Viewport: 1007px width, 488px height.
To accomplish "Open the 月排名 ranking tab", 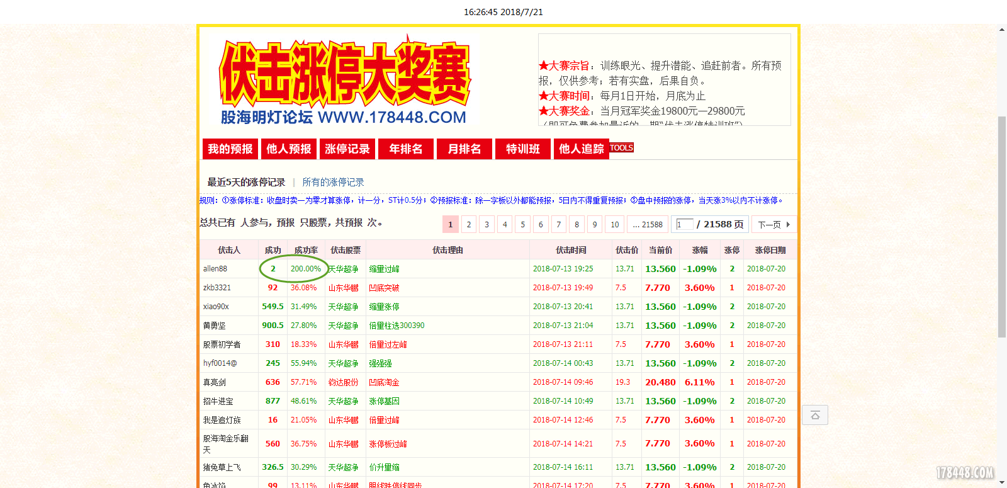I will (x=464, y=149).
